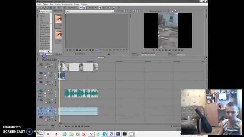Toggle Enable Snapping in the toolbar

[x=81, y=8]
